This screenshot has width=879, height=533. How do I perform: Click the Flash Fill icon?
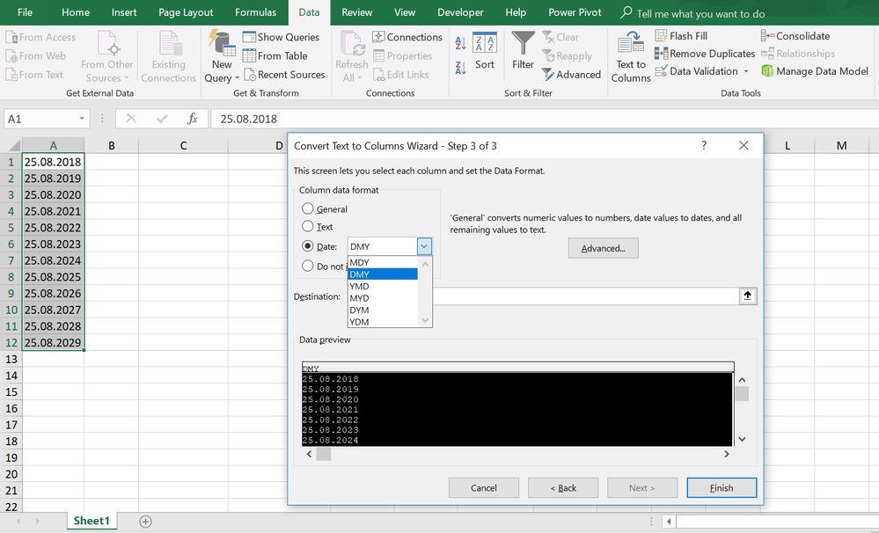click(663, 36)
